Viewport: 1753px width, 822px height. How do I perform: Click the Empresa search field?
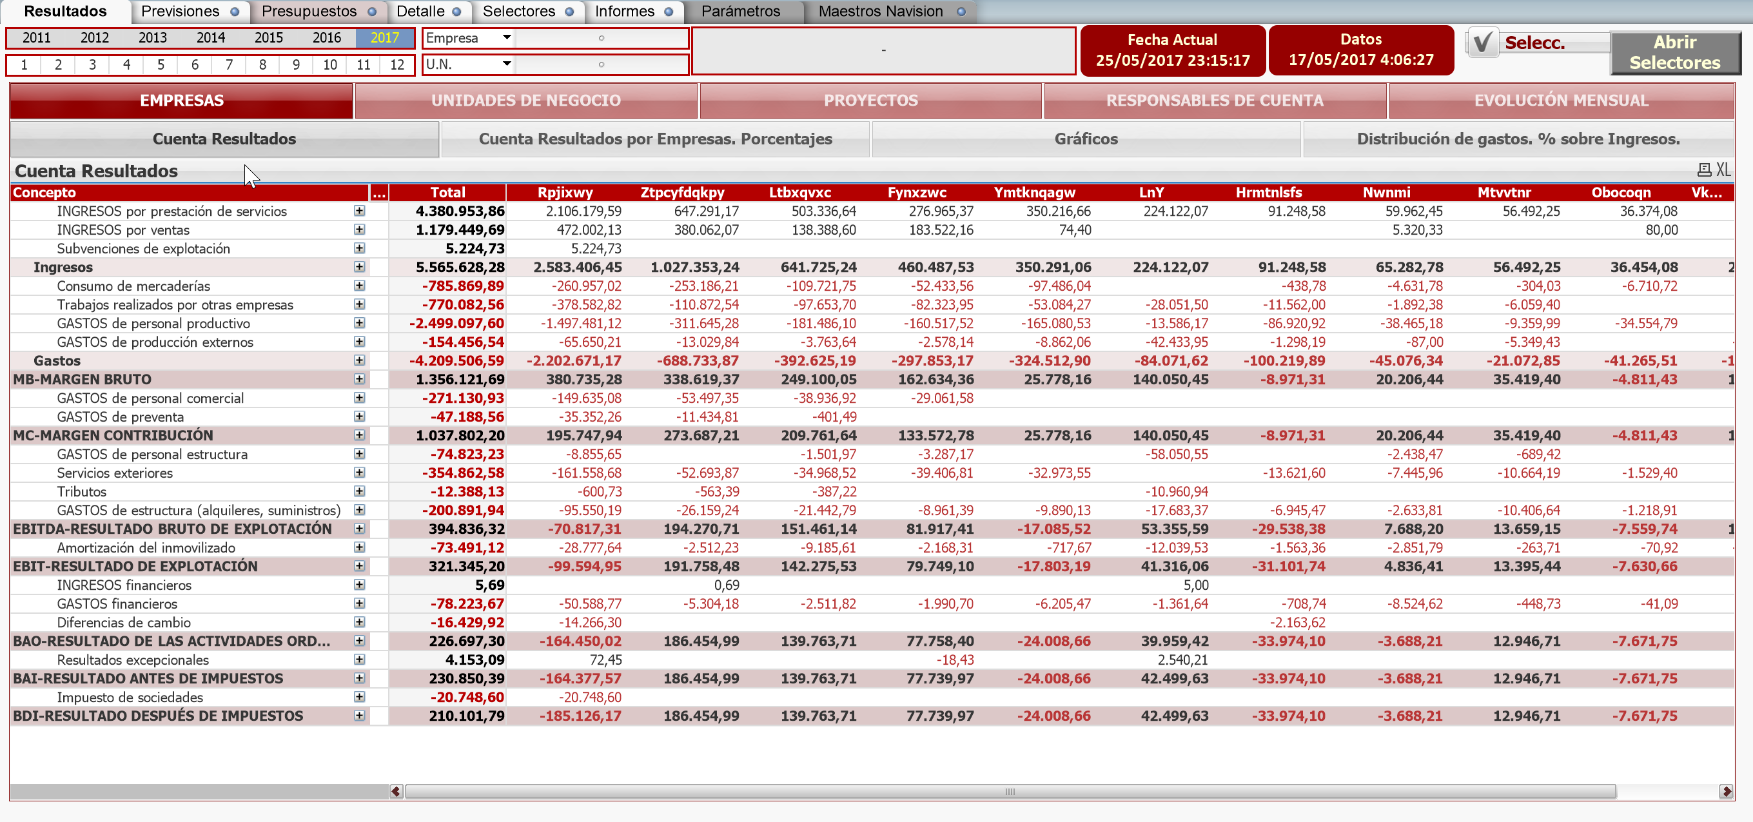pyautogui.click(x=601, y=38)
